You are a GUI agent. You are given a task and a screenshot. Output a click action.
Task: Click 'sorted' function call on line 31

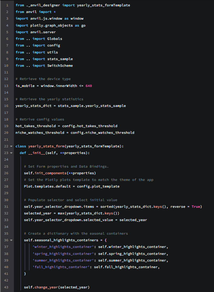pyautogui.click(x=107, y=207)
